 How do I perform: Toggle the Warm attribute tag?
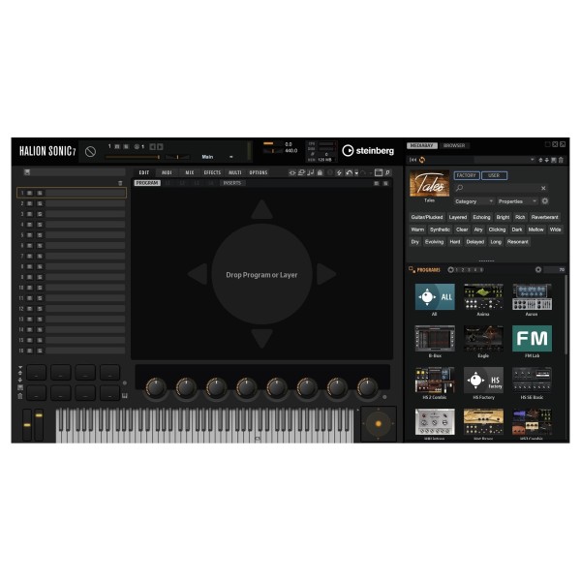point(417,229)
